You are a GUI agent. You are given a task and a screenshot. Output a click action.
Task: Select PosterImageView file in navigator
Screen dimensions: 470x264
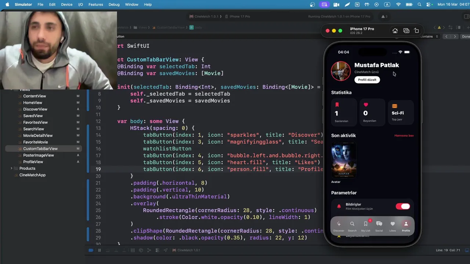[39, 155]
